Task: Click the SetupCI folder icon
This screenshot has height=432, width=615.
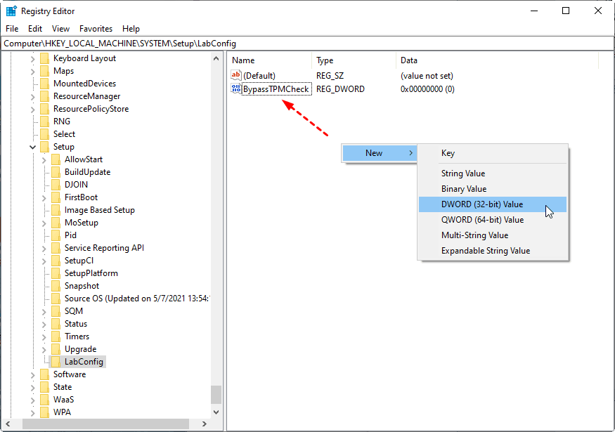Action: pyautogui.click(x=56, y=261)
